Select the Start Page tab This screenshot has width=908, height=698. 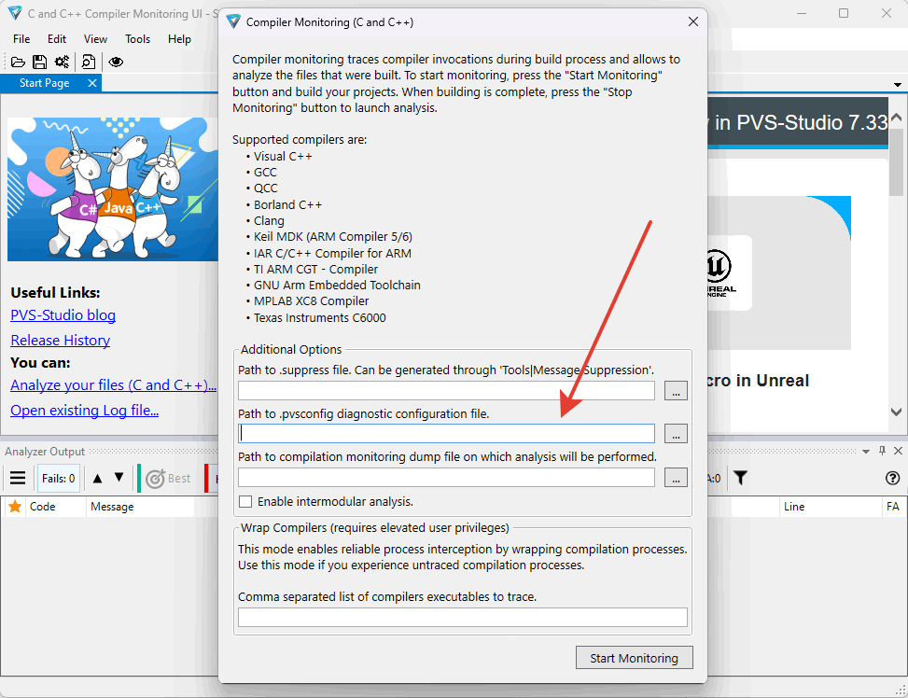pos(45,83)
